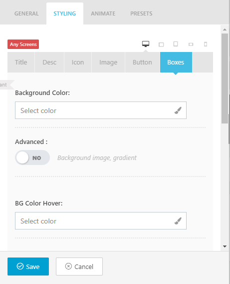230x284 pixels.
Task: Open the Icon styling sub-tab
Action: tap(78, 62)
